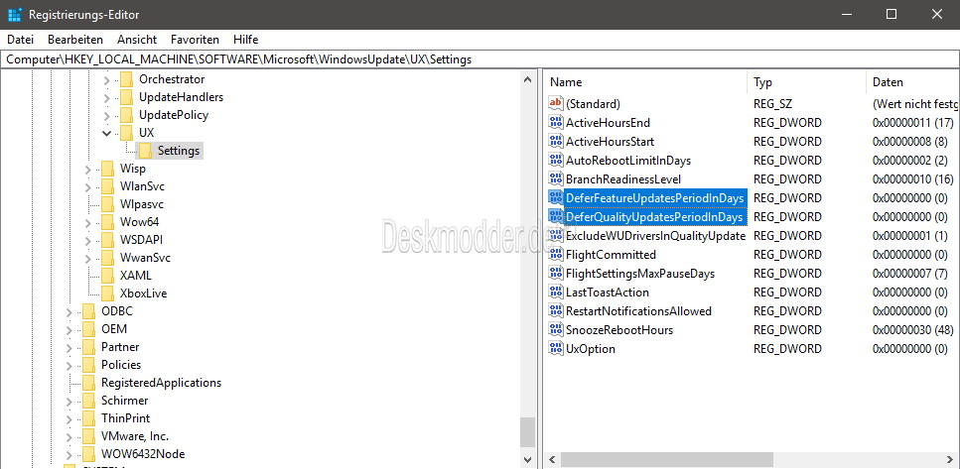Select the ExcludeWUDriversInQualityUpdate value
Image resolution: width=960 pixels, height=469 pixels.
coord(655,236)
